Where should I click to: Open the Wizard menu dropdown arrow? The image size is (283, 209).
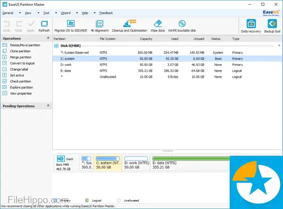pos(77,13)
